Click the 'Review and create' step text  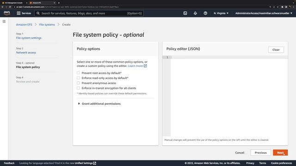(x=28, y=82)
